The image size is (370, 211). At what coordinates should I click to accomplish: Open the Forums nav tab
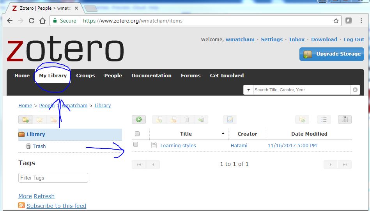pos(191,76)
